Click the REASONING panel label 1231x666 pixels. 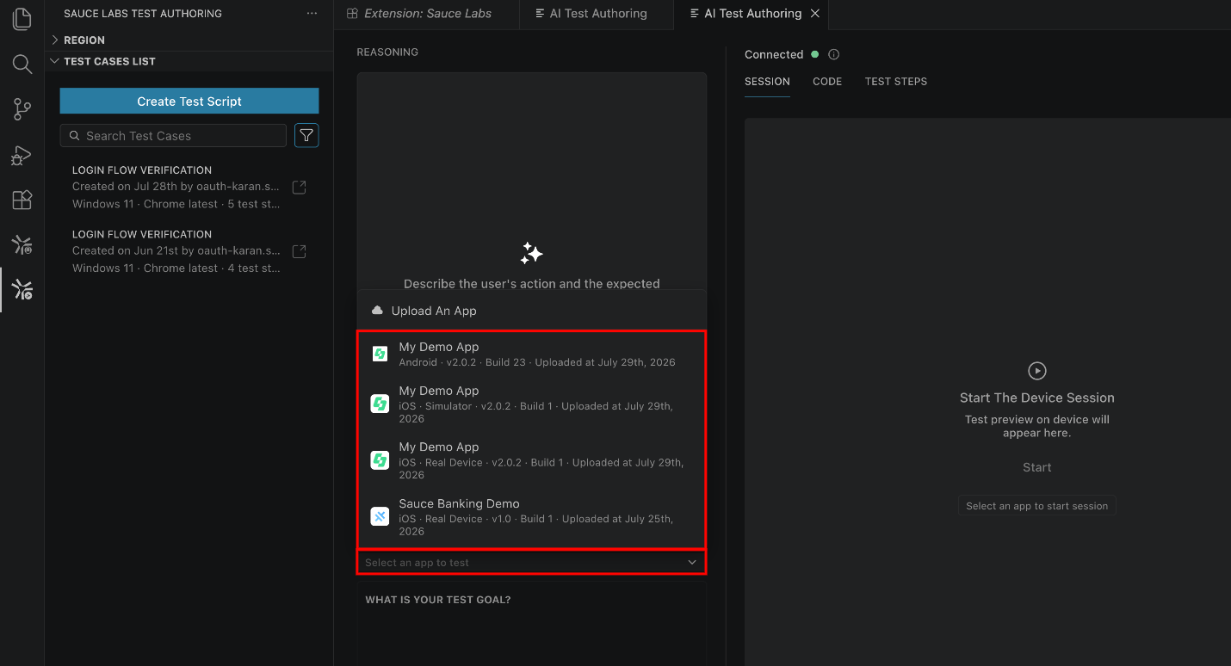[387, 52]
